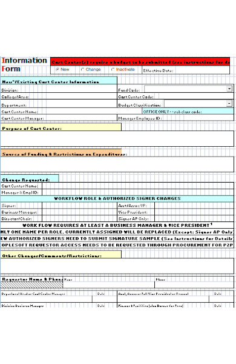Click the red budget notice banner
The height and width of the screenshot is (364, 236).
pos(140,62)
